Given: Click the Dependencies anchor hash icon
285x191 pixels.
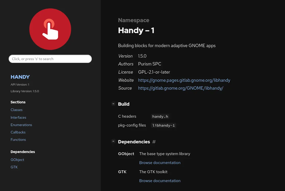Looking at the screenshot, I should 154,142.
